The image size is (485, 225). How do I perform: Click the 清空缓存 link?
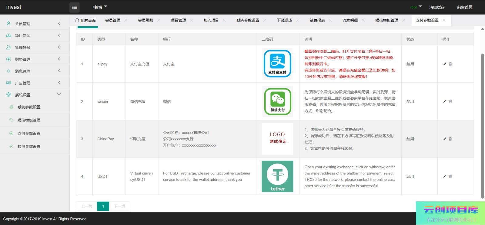click(x=437, y=7)
